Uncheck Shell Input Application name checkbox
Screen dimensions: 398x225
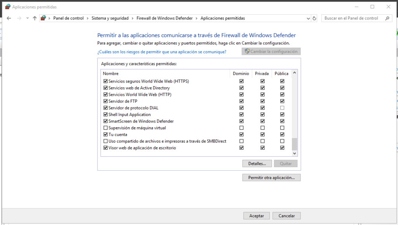tap(106, 114)
